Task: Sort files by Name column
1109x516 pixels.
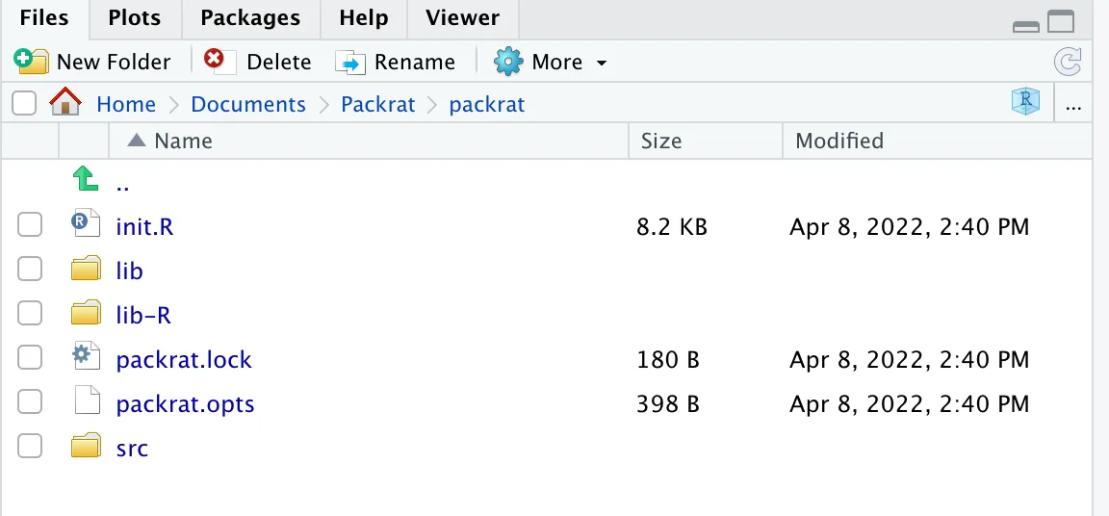Action: (x=183, y=141)
